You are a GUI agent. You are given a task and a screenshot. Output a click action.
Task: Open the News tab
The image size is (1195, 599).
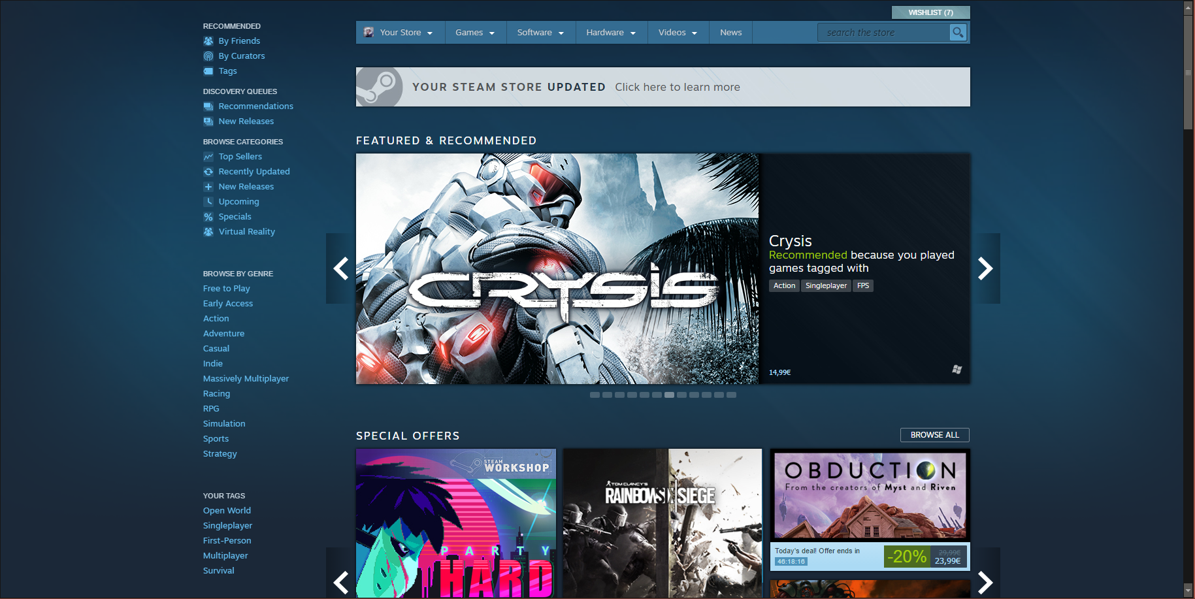pyautogui.click(x=730, y=32)
